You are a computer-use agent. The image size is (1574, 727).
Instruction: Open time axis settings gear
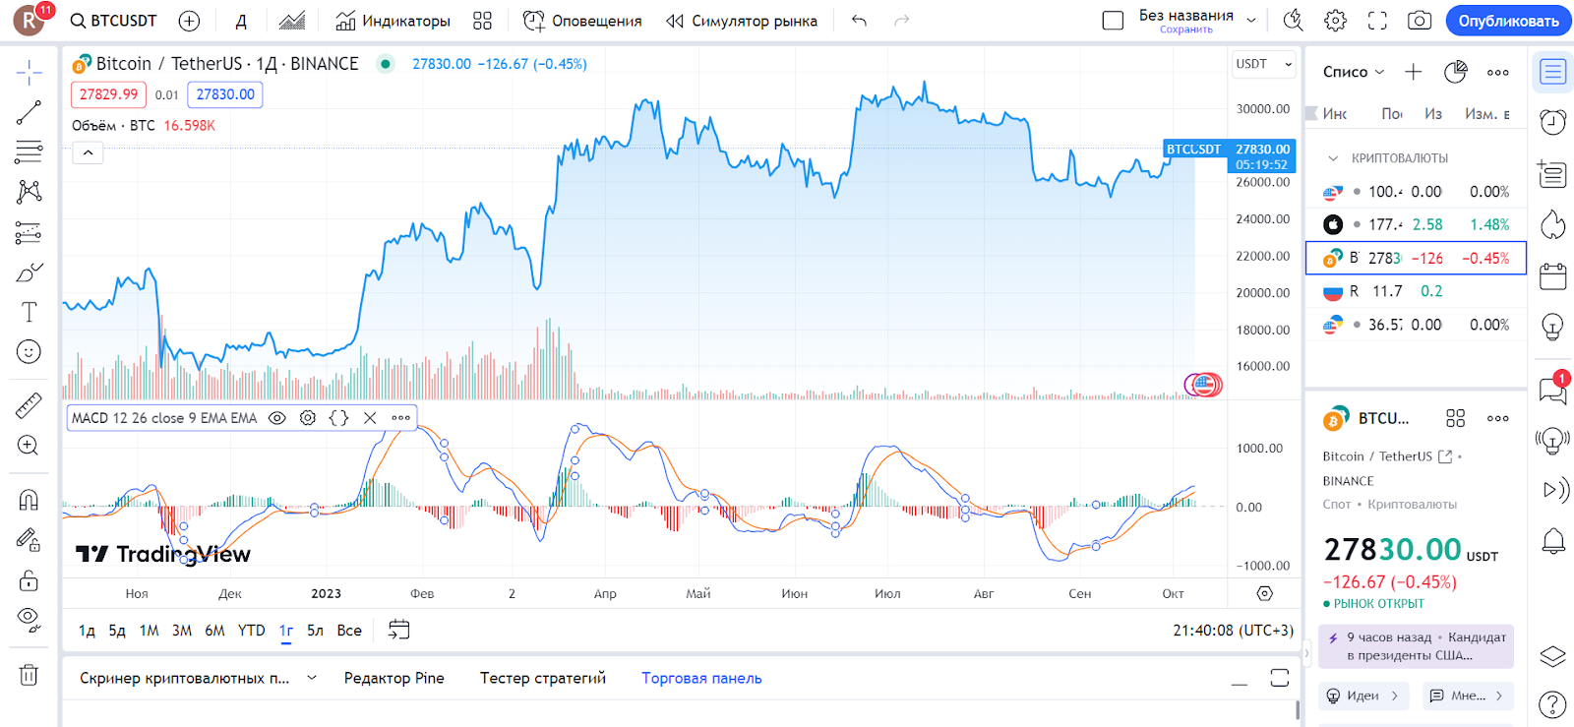pyautogui.click(x=1265, y=593)
